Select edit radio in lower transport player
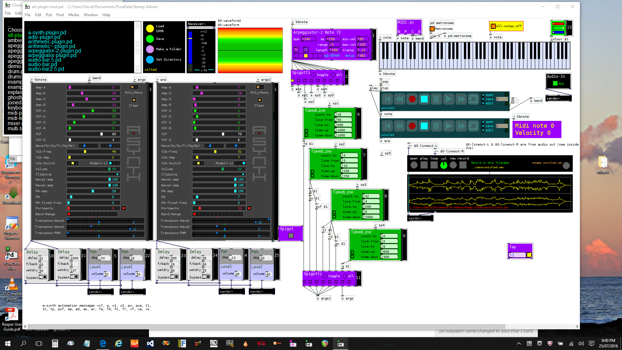This screenshot has height=350, width=622. tap(483, 130)
